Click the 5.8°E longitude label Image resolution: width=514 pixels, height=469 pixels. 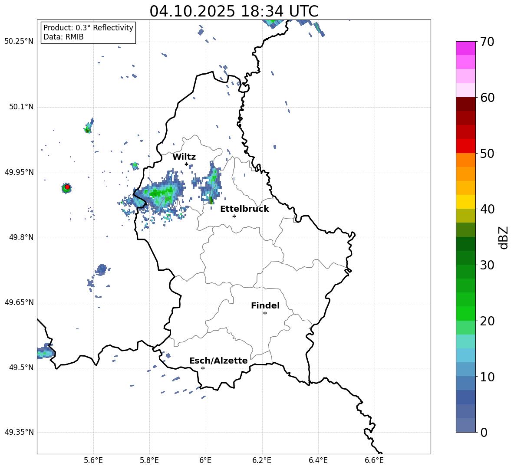pos(149,460)
